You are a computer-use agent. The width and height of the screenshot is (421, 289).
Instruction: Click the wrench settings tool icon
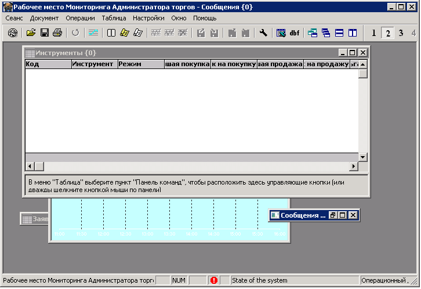263,32
